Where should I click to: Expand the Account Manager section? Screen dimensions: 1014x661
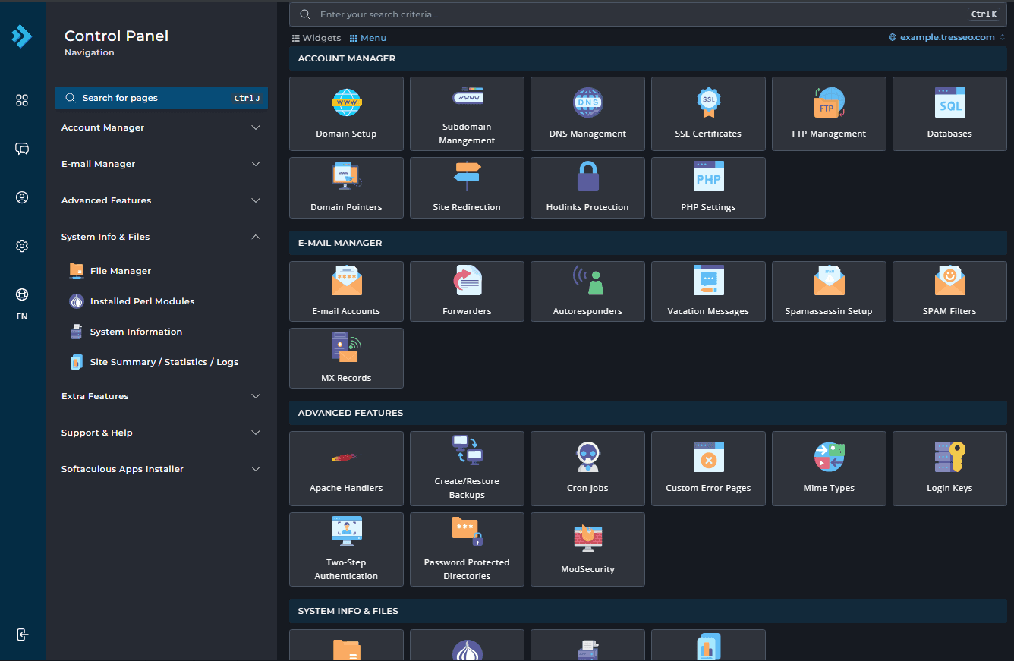pos(161,127)
